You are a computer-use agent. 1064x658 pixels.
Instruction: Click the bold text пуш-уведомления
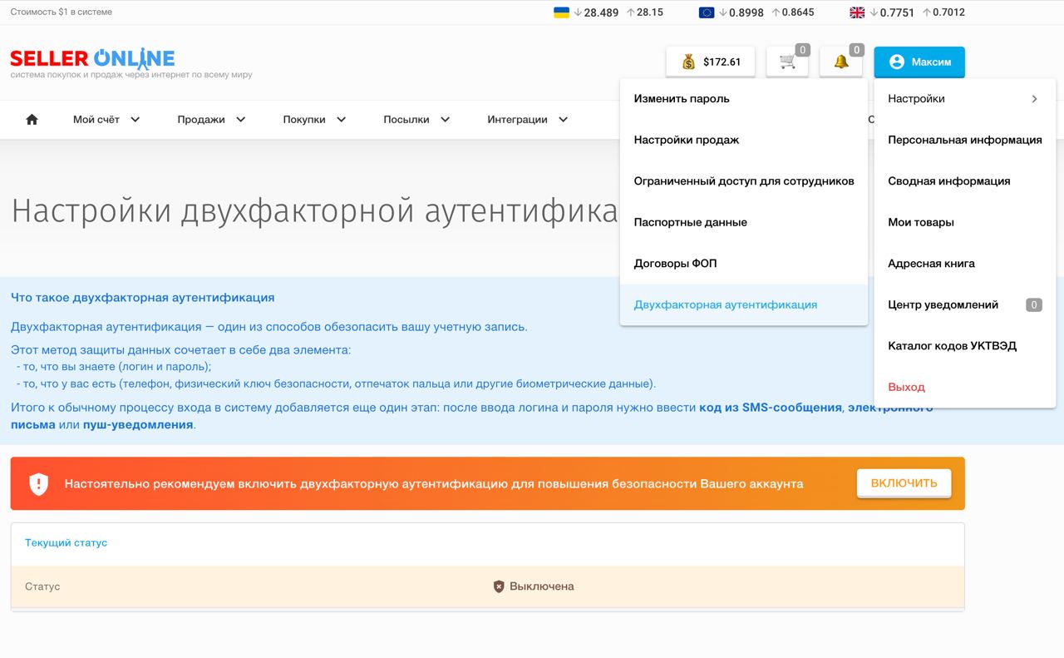click(138, 424)
